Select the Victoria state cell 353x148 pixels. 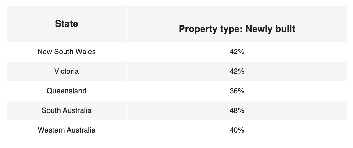[x=66, y=71]
